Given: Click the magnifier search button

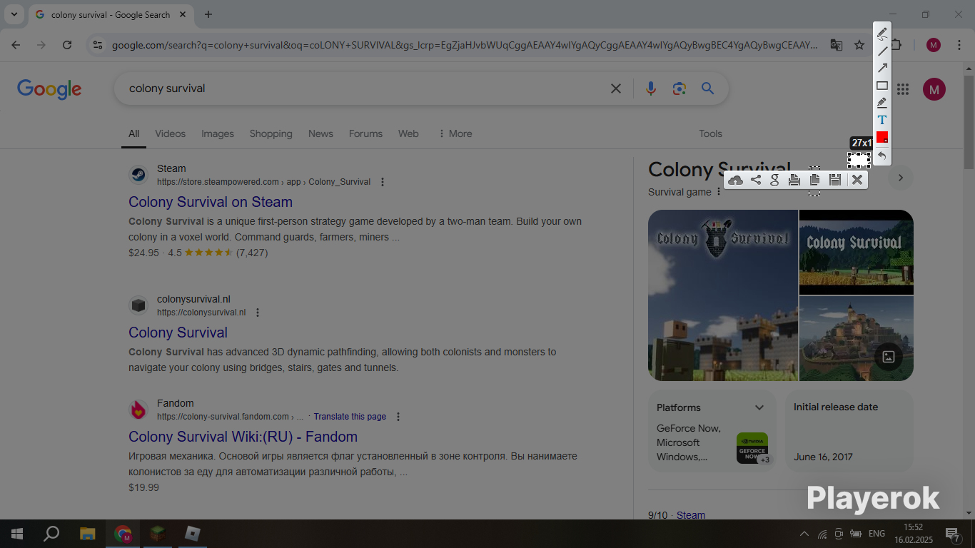Looking at the screenshot, I should click(x=707, y=88).
